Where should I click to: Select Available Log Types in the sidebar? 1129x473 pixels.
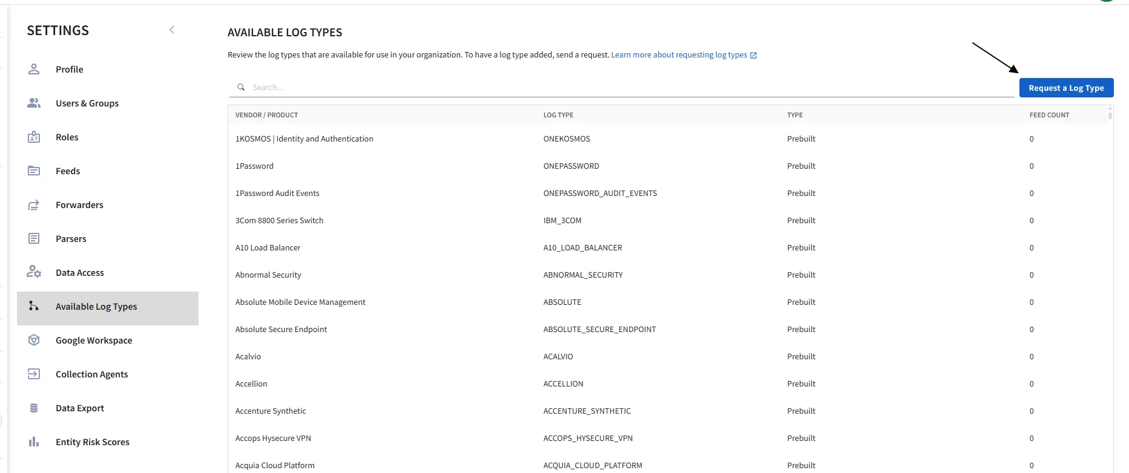108,308
